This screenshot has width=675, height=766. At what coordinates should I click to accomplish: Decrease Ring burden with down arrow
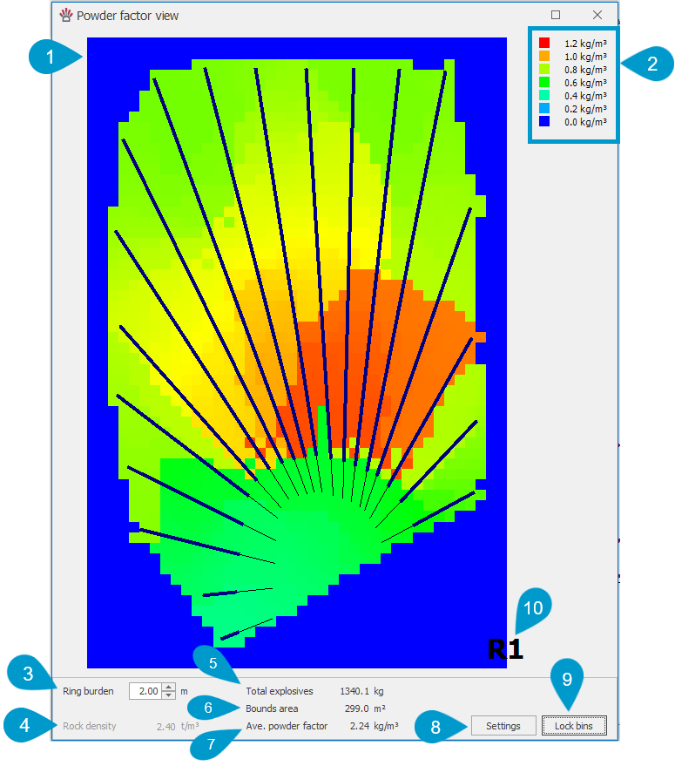(x=170, y=695)
